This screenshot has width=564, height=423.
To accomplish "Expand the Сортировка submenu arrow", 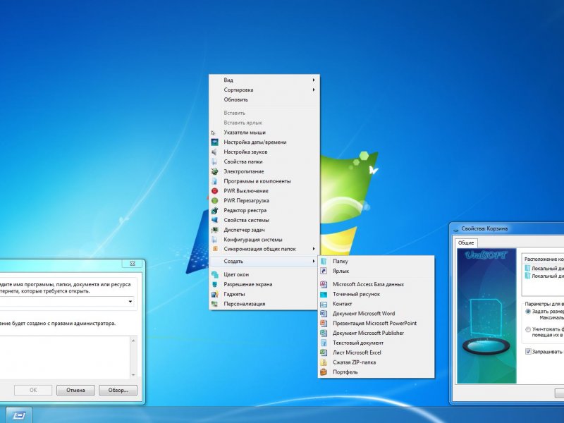I will coord(314,90).
